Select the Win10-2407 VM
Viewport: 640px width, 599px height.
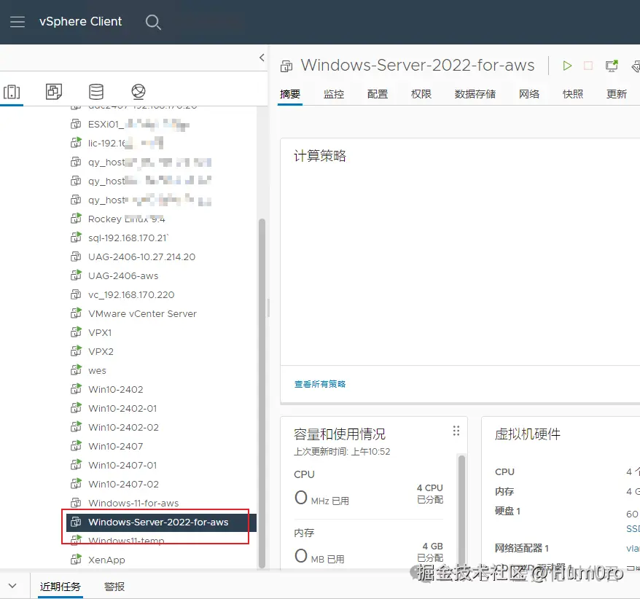click(x=115, y=447)
